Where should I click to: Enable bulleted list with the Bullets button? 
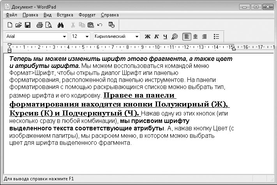coord(217,36)
